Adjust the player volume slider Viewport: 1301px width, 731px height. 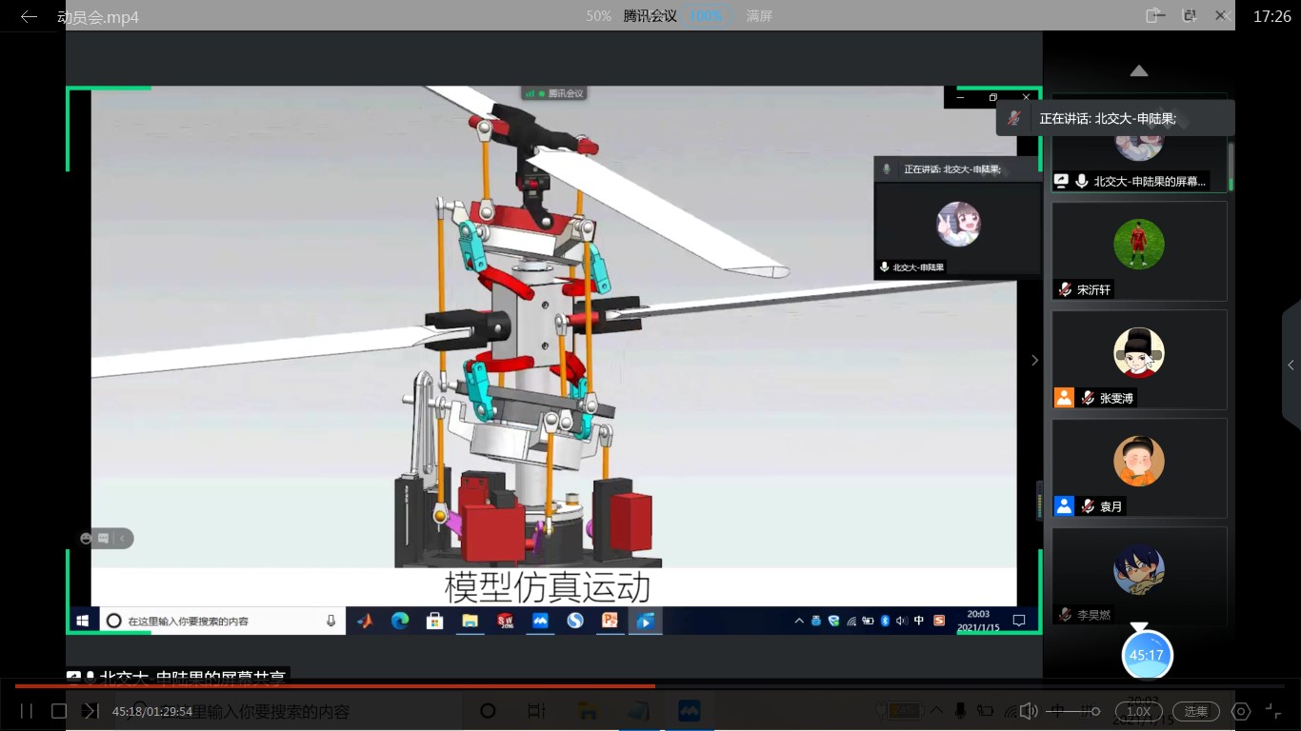tap(1072, 711)
